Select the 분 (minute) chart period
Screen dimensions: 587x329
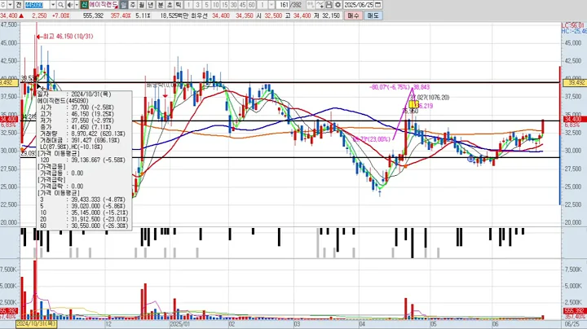[161, 5]
